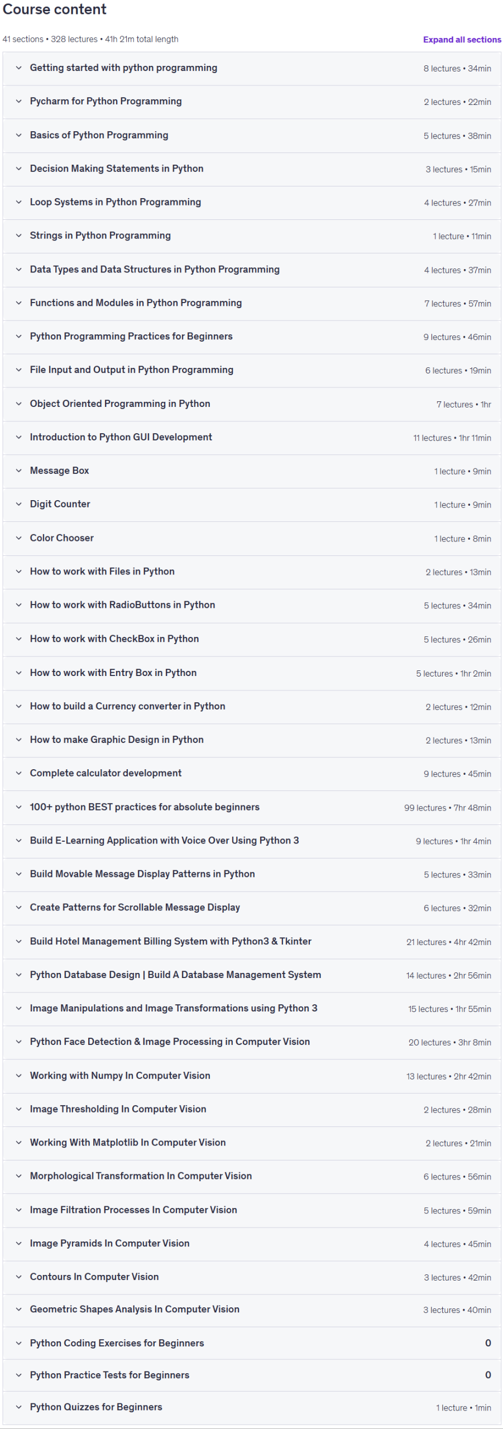The image size is (503, 1429).
Task: Open the chevron next to Message Box
Action: coord(18,471)
